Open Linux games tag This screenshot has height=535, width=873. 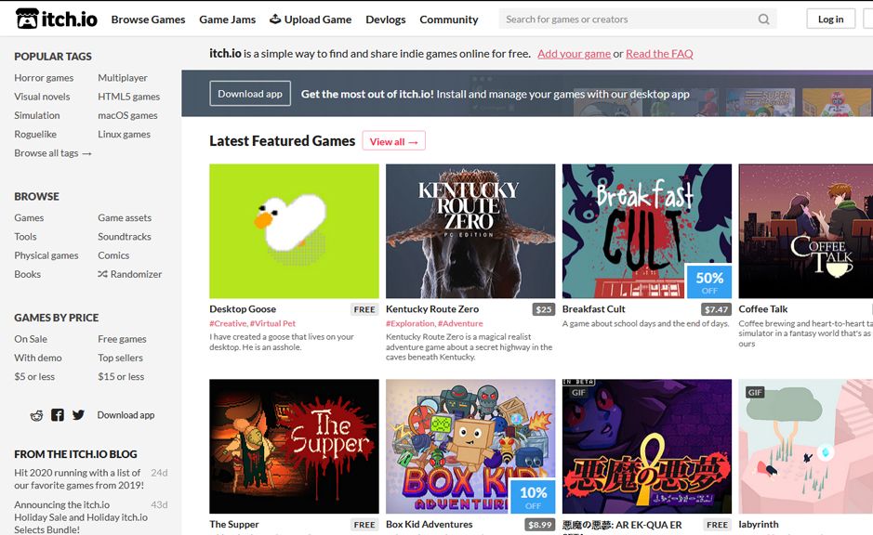coord(125,135)
